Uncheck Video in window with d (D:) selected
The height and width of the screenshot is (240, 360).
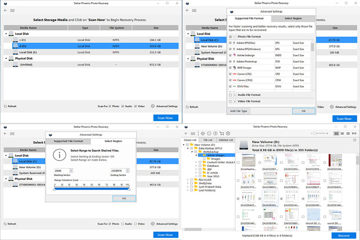(135, 106)
